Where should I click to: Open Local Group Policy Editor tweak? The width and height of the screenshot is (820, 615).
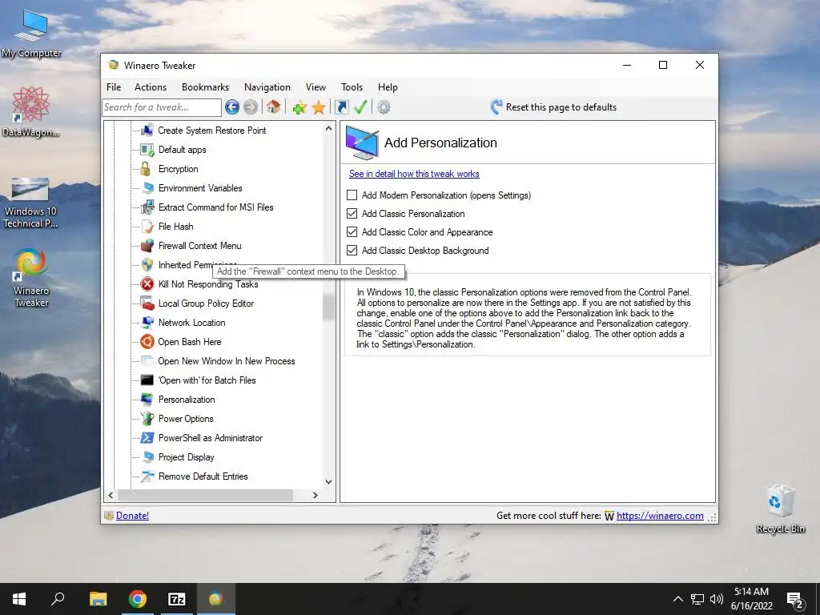tap(206, 303)
